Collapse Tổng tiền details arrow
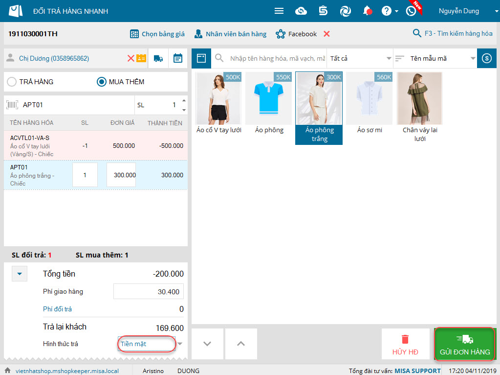Screen dimensions: 500x375 (20, 274)
